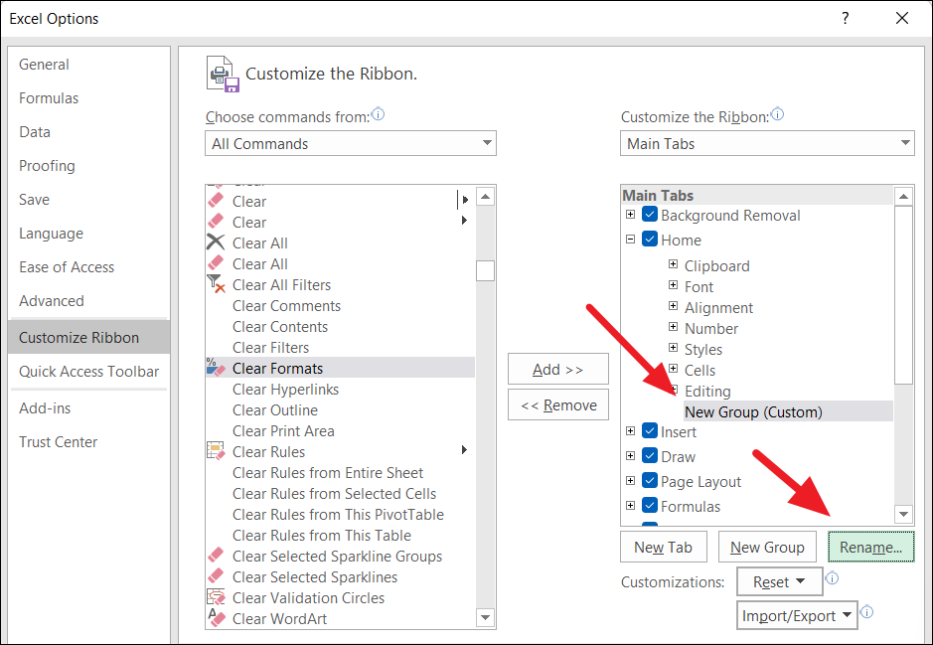This screenshot has width=933, height=645.
Task: Select the Clear Print Area command
Action: click(283, 430)
